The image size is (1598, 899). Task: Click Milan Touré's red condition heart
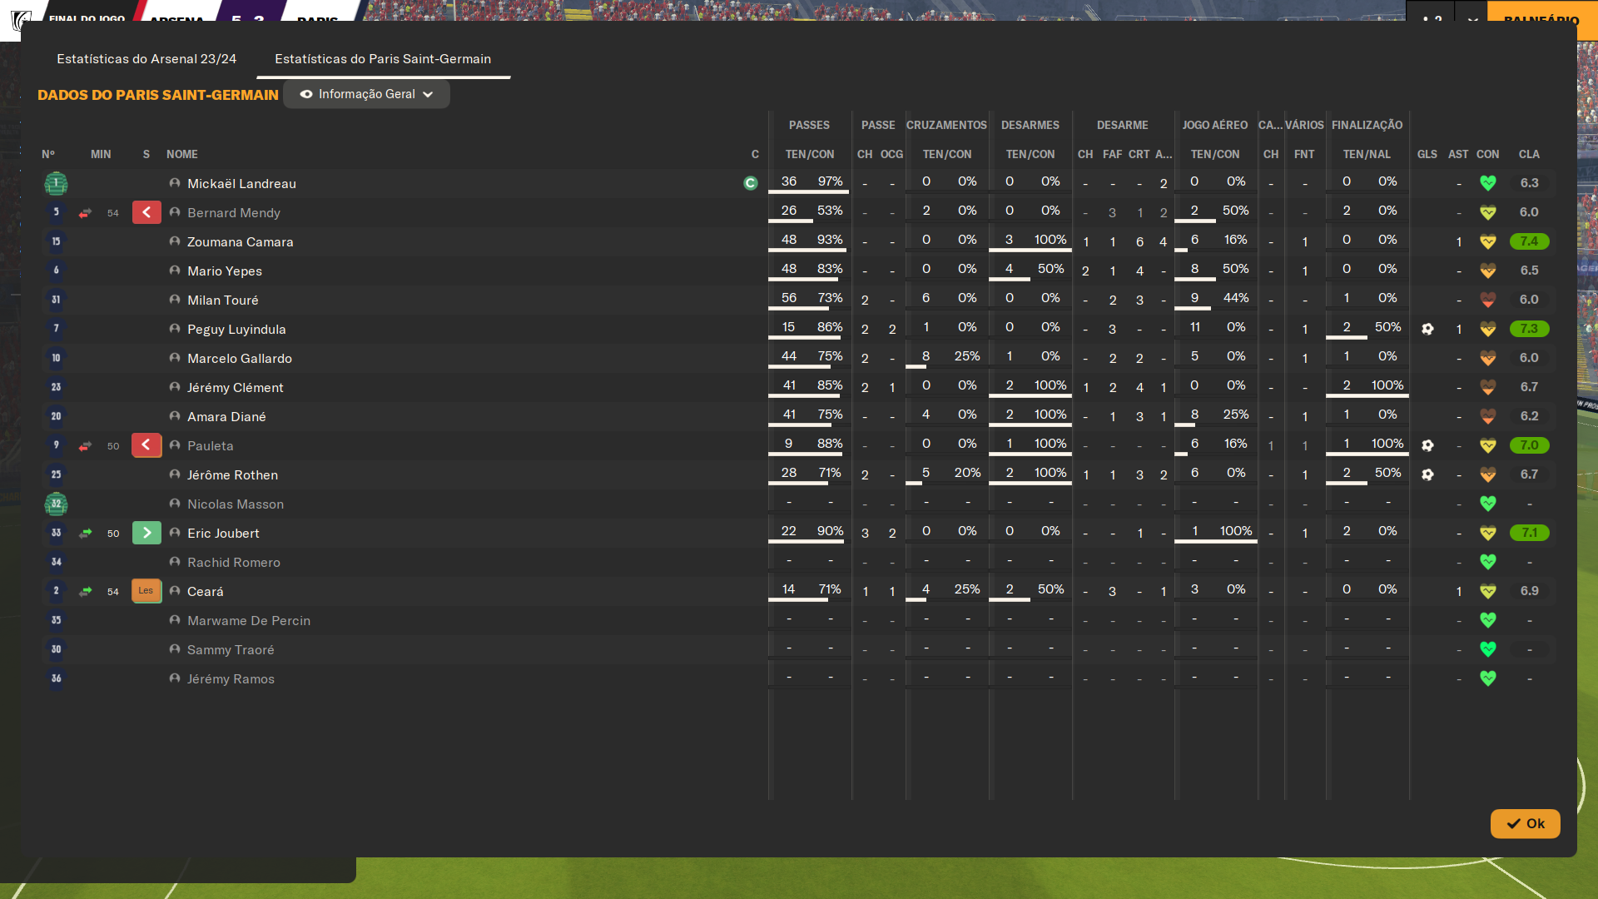click(1487, 300)
